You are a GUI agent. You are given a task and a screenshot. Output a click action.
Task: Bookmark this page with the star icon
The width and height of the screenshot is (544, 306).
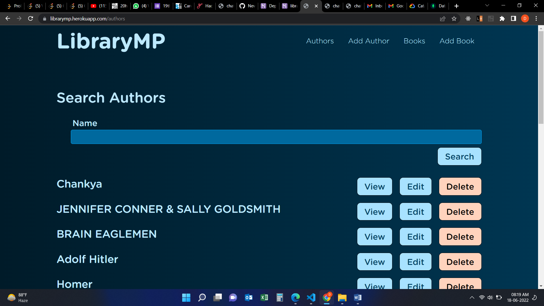pos(454,19)
